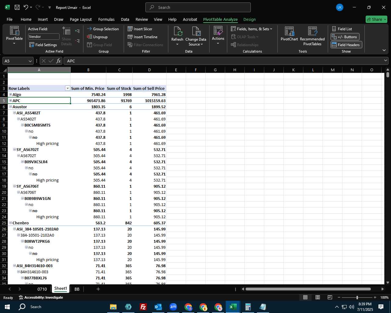Screen dimensions: 391x313
Task: Expand the formula bar
Action: coord(386,61)
